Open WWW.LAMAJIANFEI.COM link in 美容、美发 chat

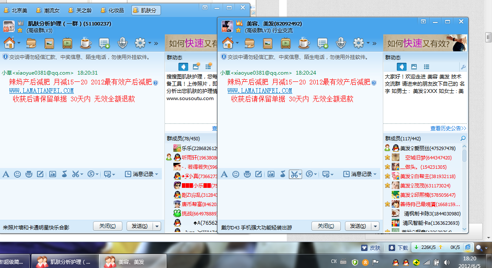tap(260, 91)
